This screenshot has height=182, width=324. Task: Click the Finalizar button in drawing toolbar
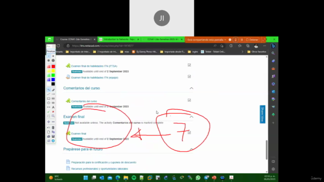[51, 51]
